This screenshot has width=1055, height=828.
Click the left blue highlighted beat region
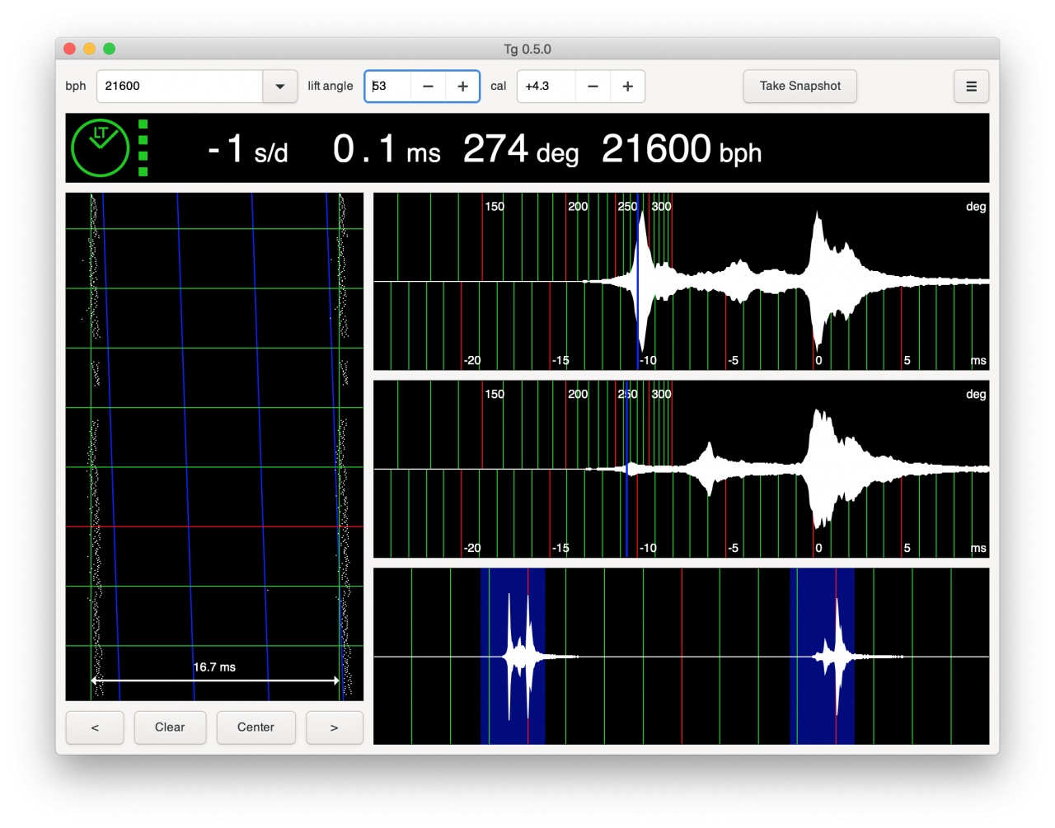(x=513, y=657)
